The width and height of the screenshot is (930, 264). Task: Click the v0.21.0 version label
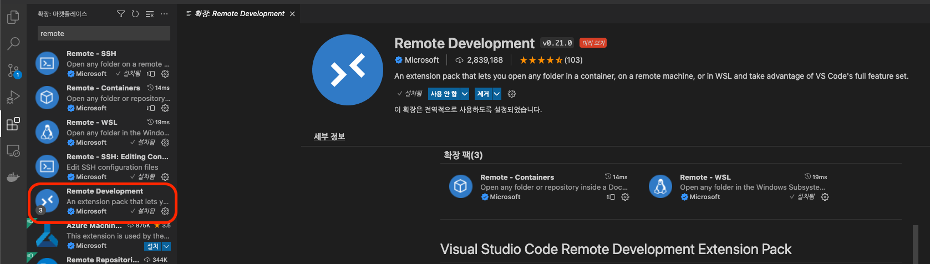coord(557,43)
